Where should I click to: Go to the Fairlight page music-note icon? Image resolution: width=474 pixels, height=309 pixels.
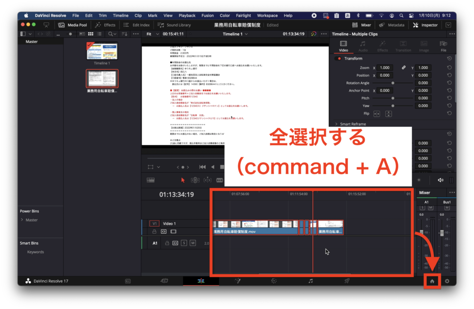point(310,281)
